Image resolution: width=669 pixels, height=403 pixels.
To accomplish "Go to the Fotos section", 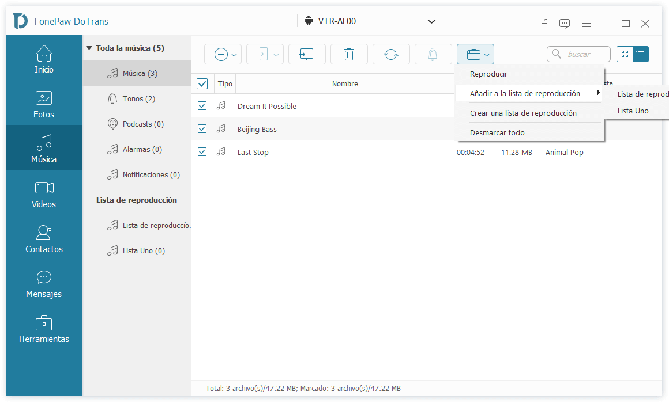I will coord(44,104).
